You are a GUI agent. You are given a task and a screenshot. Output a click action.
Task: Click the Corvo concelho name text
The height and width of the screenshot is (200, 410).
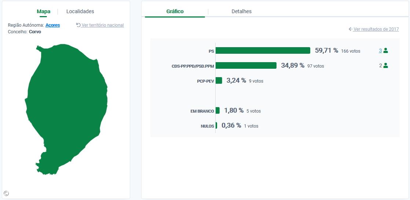[35, 32]
